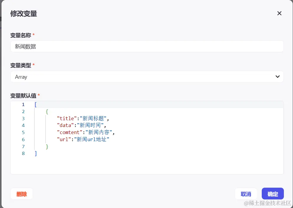Select line number 2 in editor gutter
293x208 pixels.
pyautogui.click(x=23, y=111)
